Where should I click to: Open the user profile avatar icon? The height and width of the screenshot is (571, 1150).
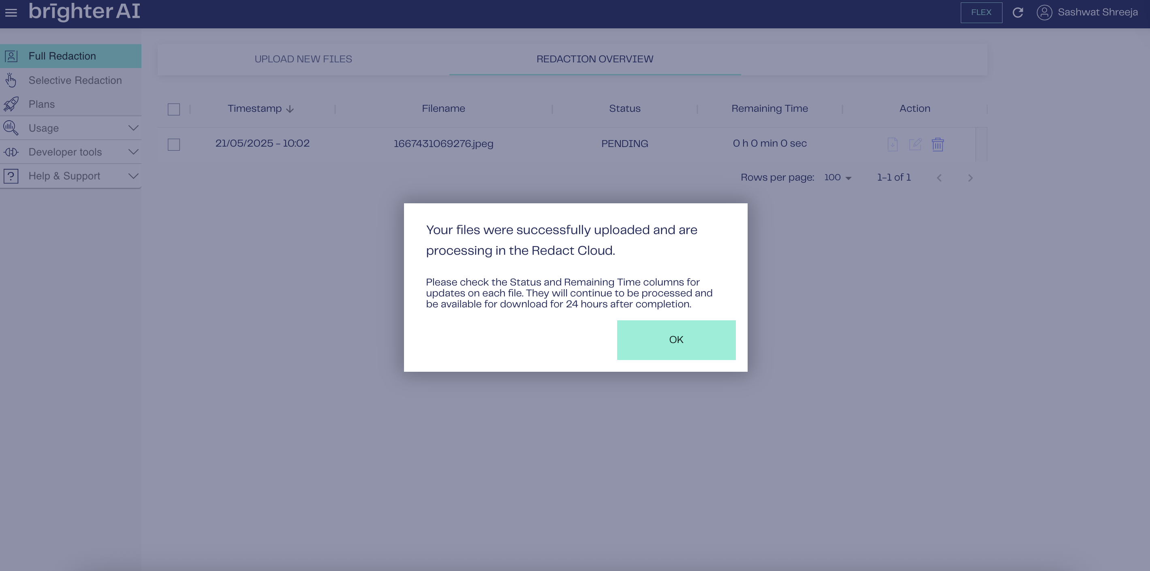click(x=1044, y=13)
